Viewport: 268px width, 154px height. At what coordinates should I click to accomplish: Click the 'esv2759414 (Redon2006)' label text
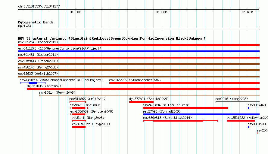click(38, 61)
